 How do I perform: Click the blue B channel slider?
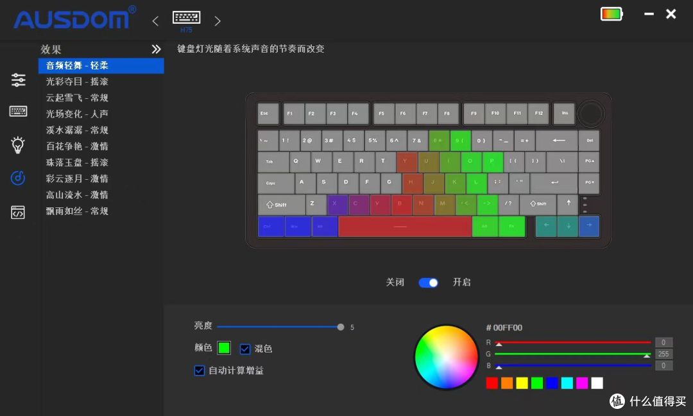click(x=573, y=365)
